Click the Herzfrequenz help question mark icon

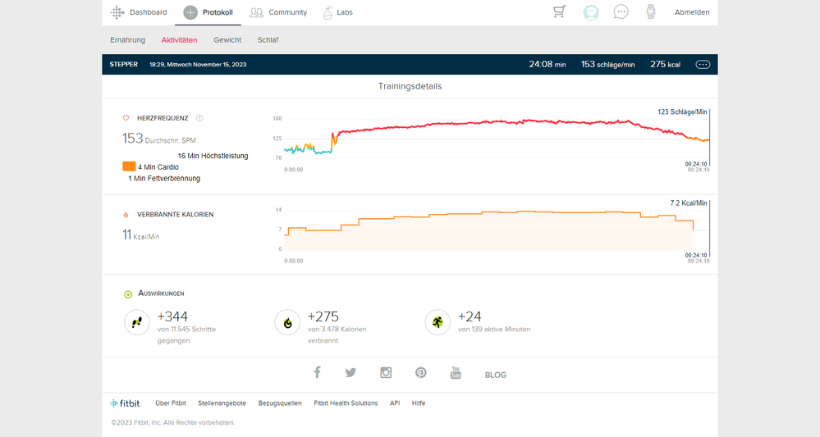199,118
